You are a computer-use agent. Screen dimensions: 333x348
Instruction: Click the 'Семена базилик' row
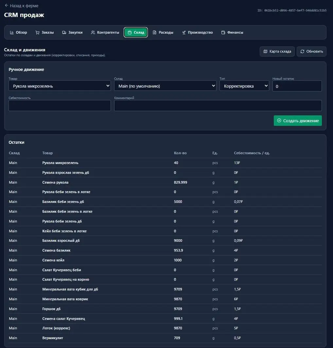click(x=165, y=250)
